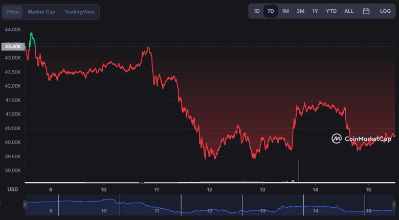Open the calendar date range picker

click(x=366, y=11)
